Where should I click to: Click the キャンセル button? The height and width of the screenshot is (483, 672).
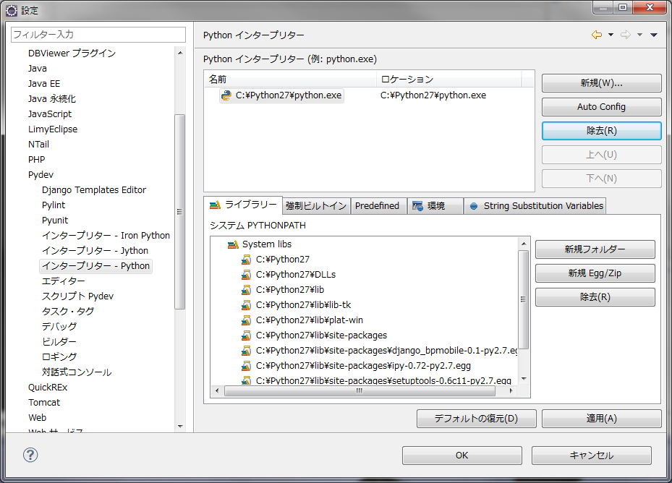[592, 455]
